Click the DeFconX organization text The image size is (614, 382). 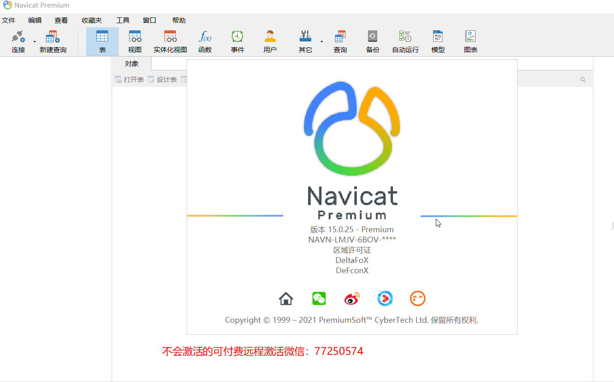352,271
